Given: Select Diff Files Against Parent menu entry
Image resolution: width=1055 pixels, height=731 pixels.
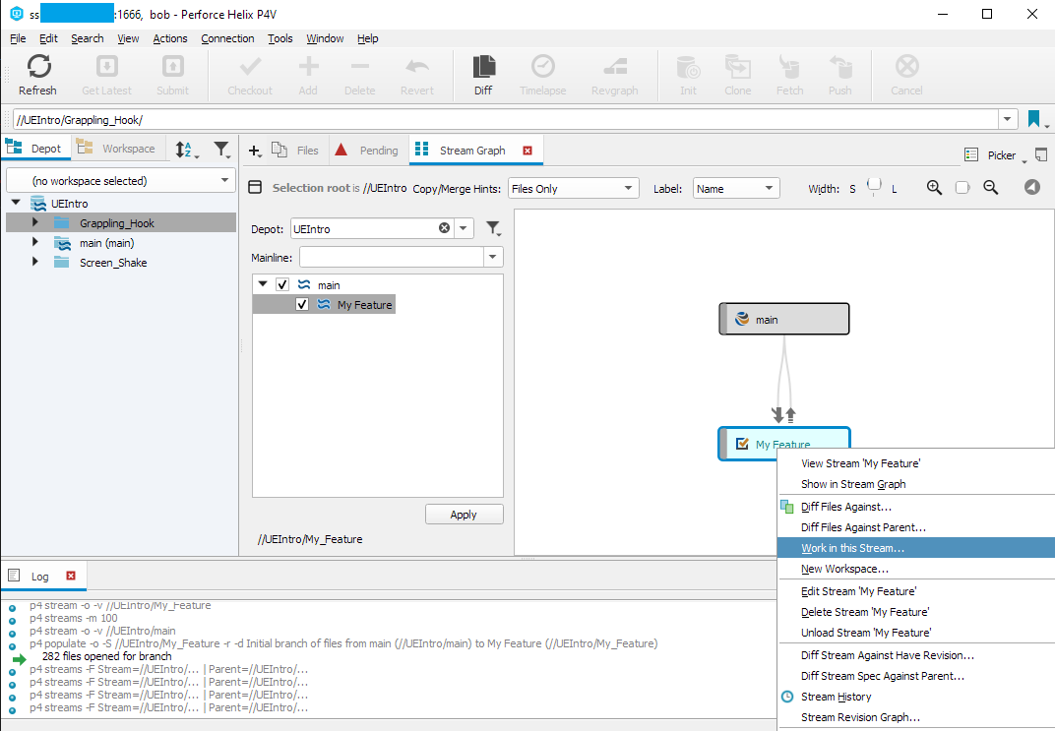Looking at the screenshot, I should [915, 527].
